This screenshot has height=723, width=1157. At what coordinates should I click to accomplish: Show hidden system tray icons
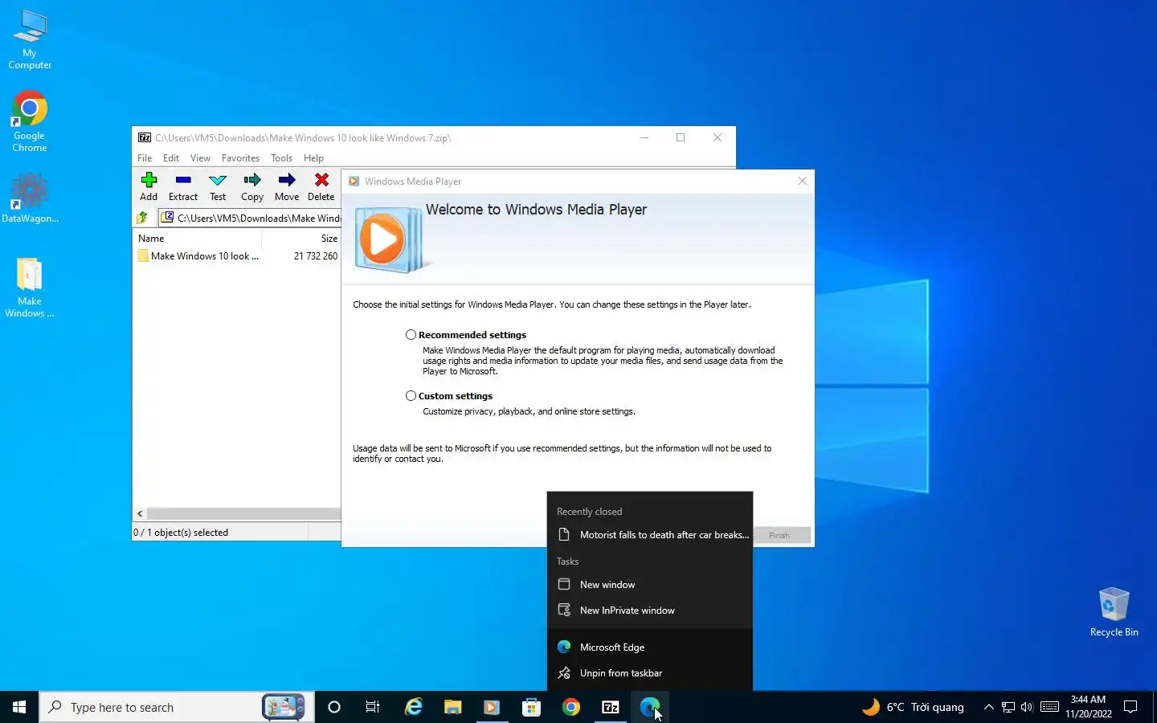tap(988, 707)
